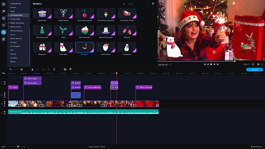This screenshot has height=149, width=265.
Task: Open the More tools grid tab
Action: point(4,39)
